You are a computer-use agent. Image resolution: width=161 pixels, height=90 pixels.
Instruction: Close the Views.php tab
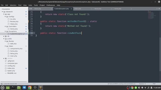click(x=51, y=9)
